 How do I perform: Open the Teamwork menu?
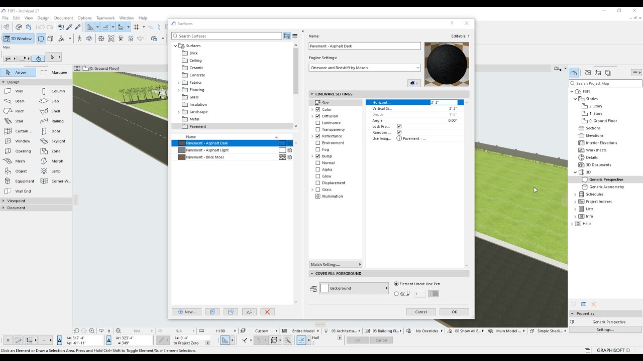click(105, 18)
